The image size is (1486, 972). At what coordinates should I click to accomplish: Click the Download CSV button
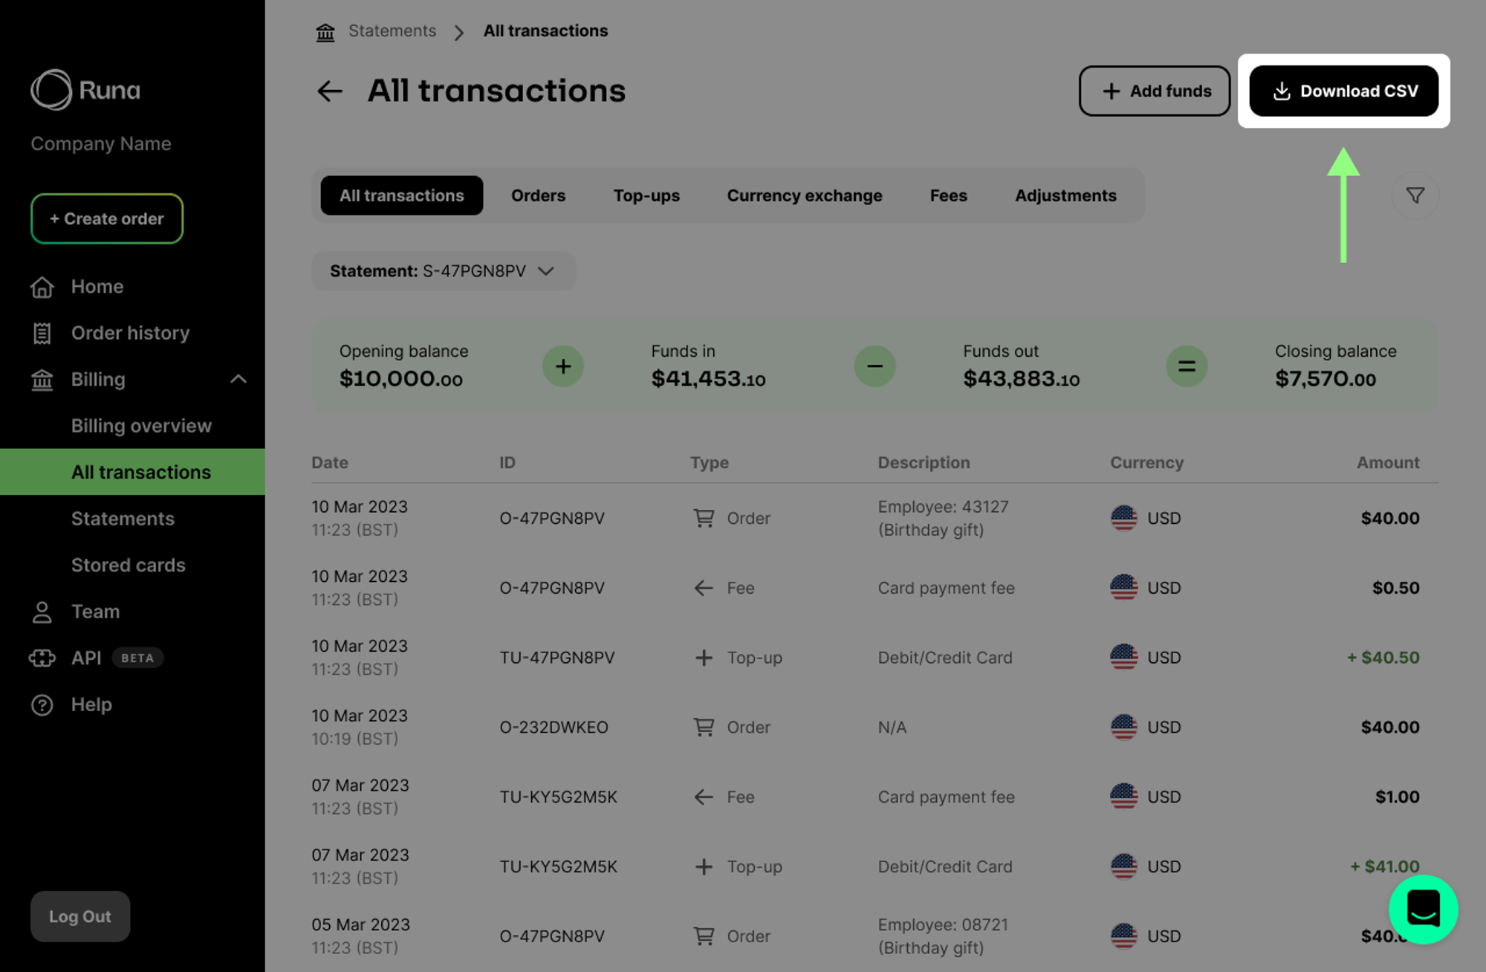[1343, 91]
